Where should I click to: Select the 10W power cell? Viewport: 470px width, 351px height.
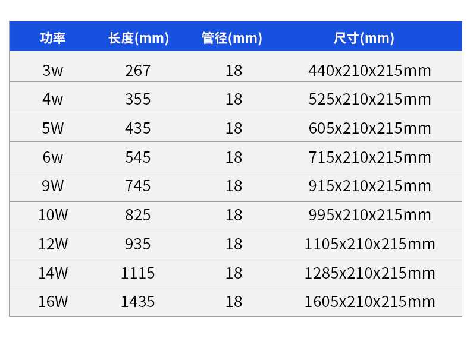(53, 215)
